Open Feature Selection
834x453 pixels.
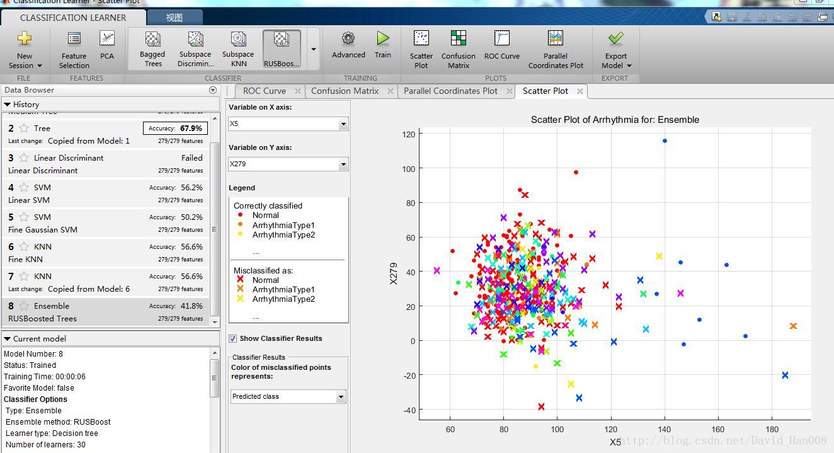coord(74,50)
